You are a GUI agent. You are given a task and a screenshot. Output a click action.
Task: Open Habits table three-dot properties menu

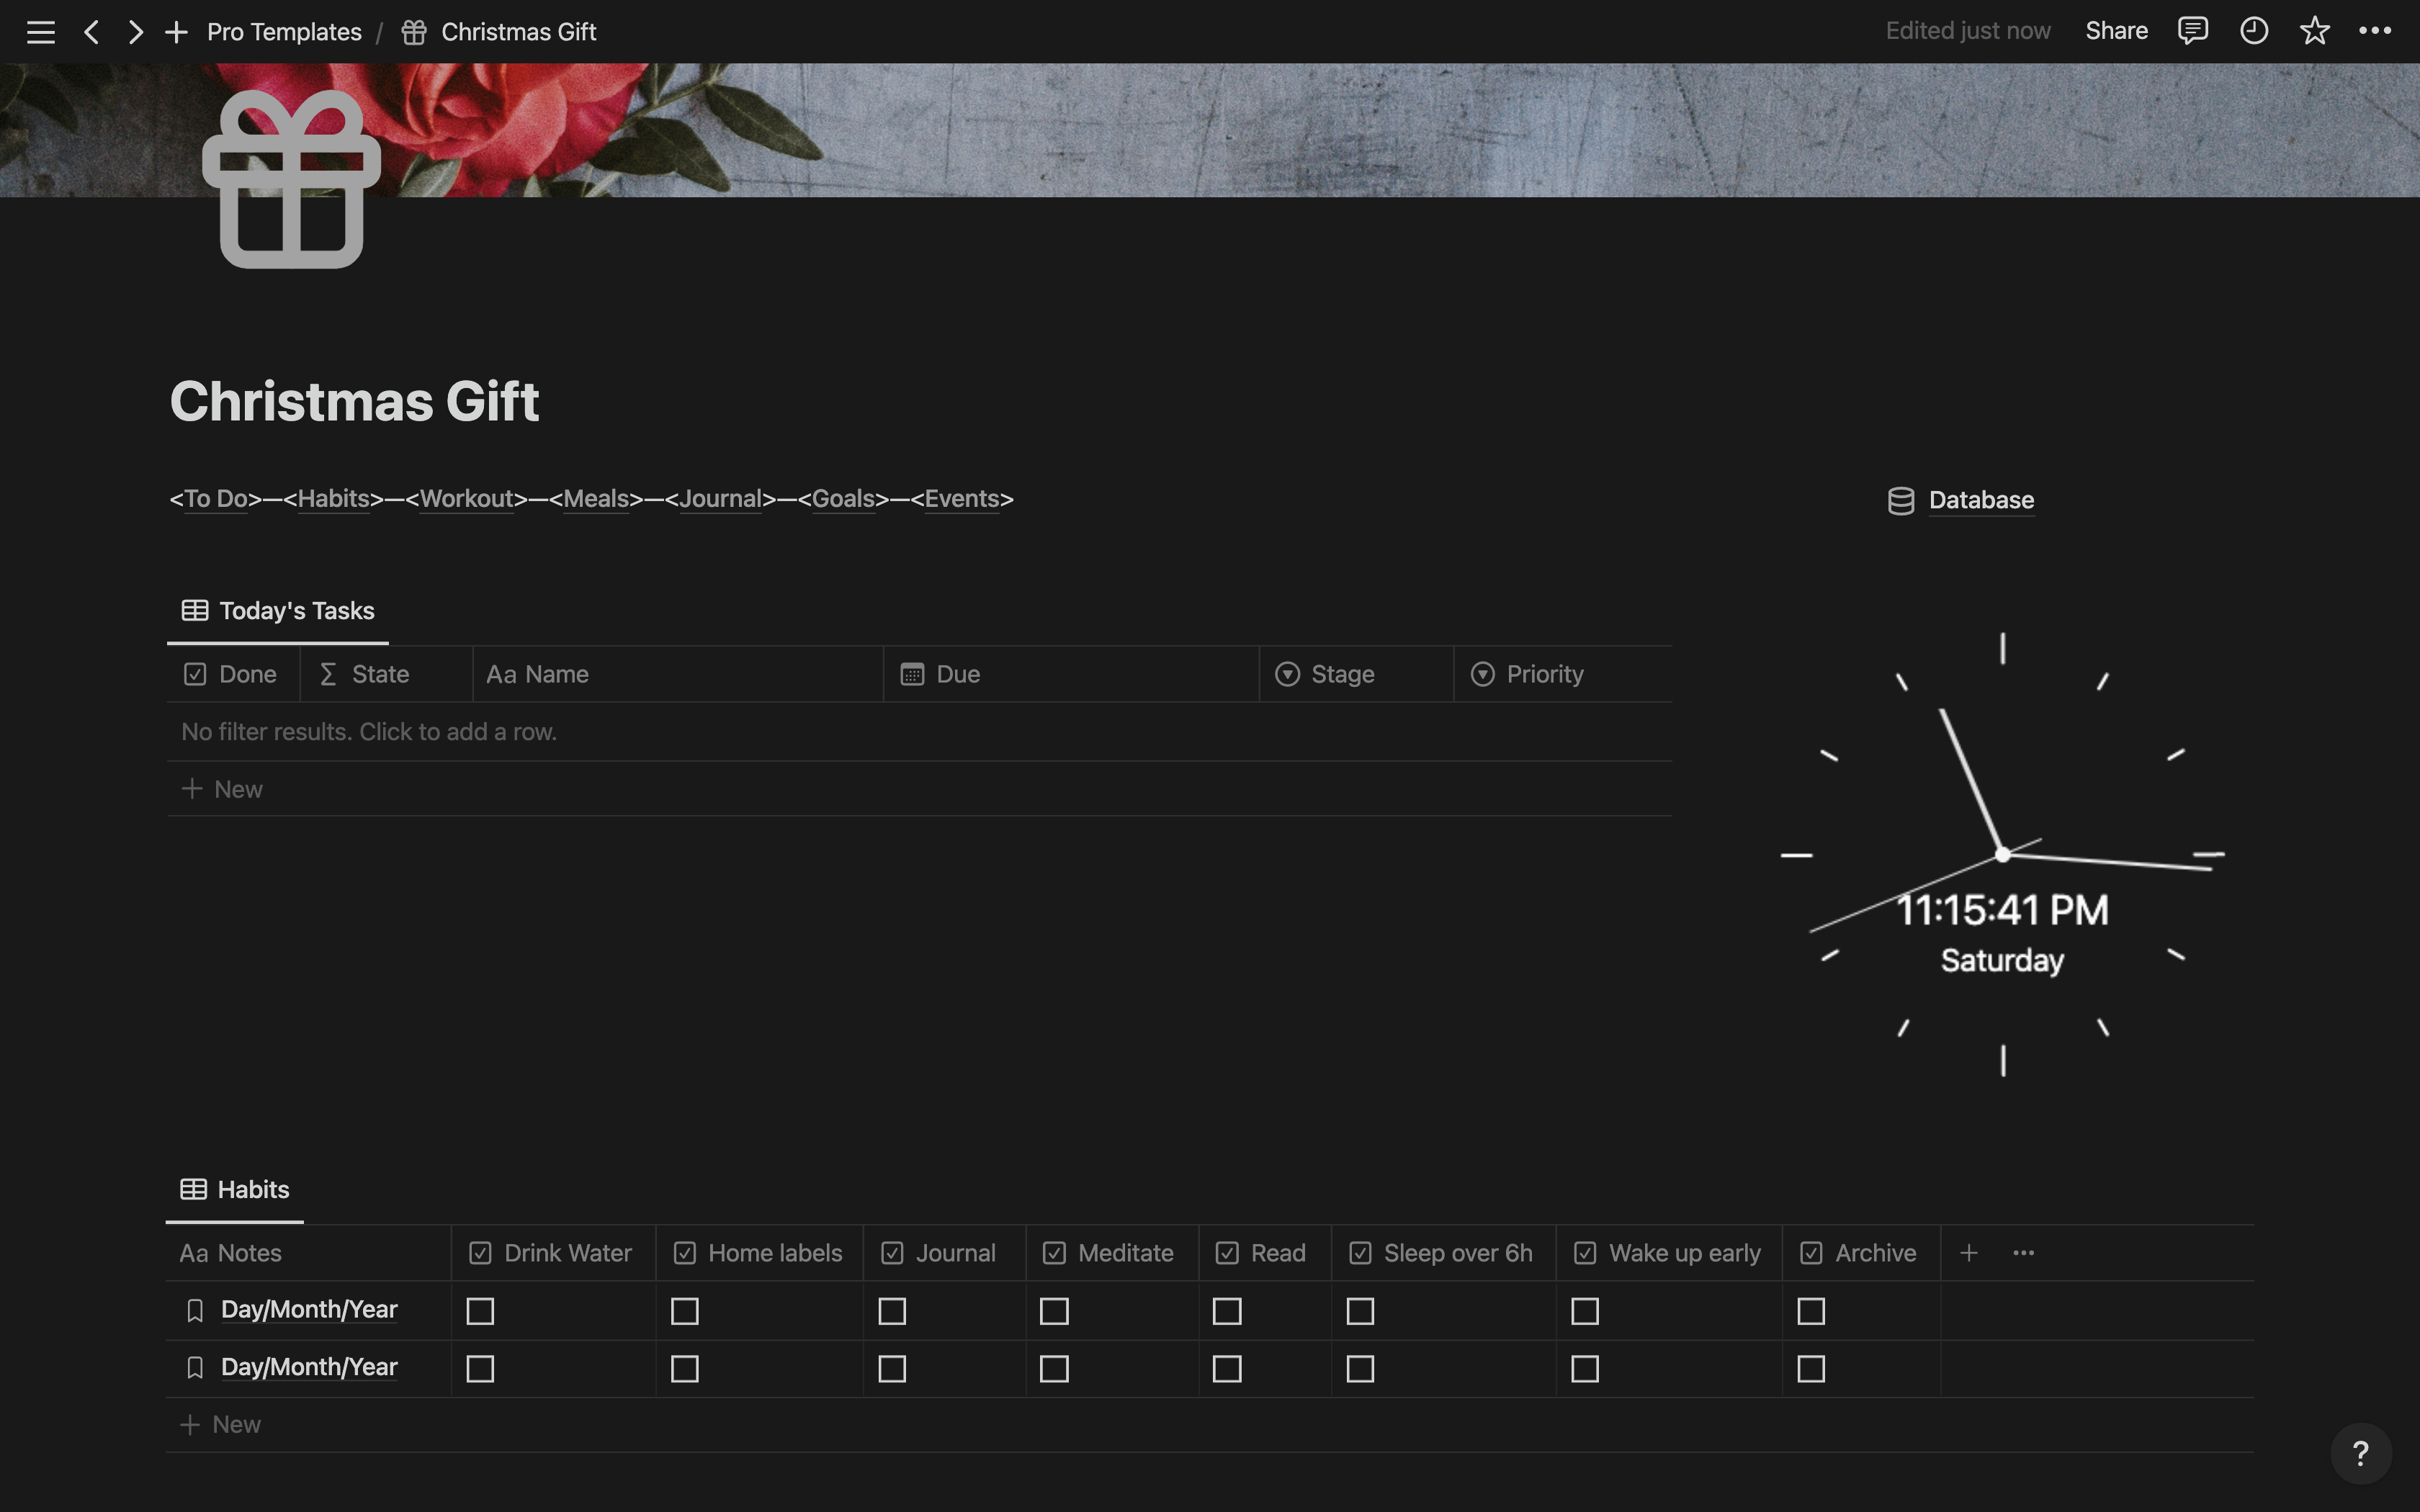[x=2023, y=1253]
